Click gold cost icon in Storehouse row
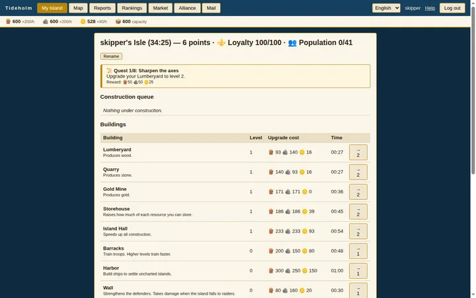The image size is (476, 298). click(305, 212)
